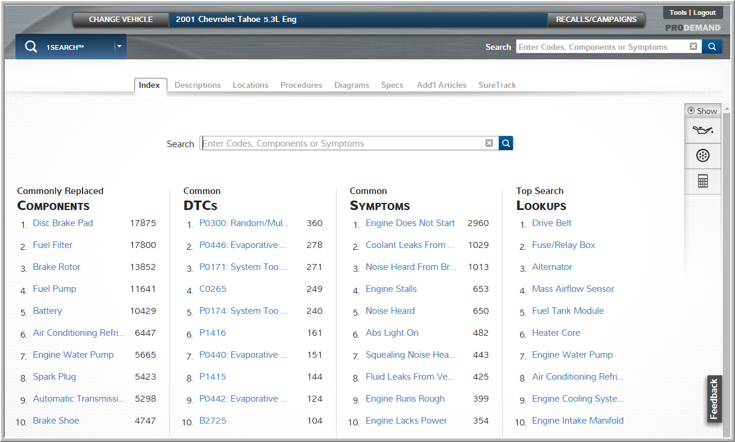Viewport: 735px width, 442px height.
Task: Expand the 1SEARCH dropdown arrow
Action: pyautogui.click(x=119, y=46)
